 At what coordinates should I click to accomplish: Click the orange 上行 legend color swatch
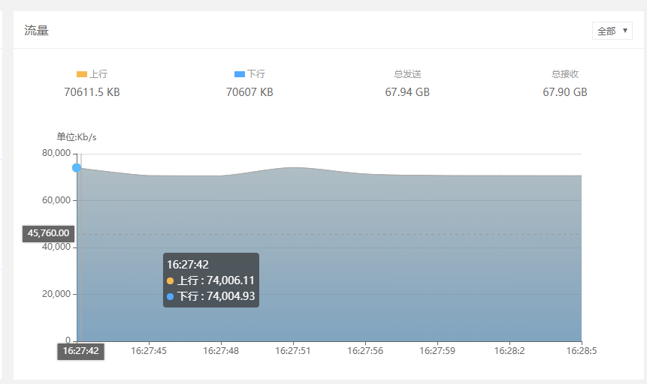[x=82, y=74]
